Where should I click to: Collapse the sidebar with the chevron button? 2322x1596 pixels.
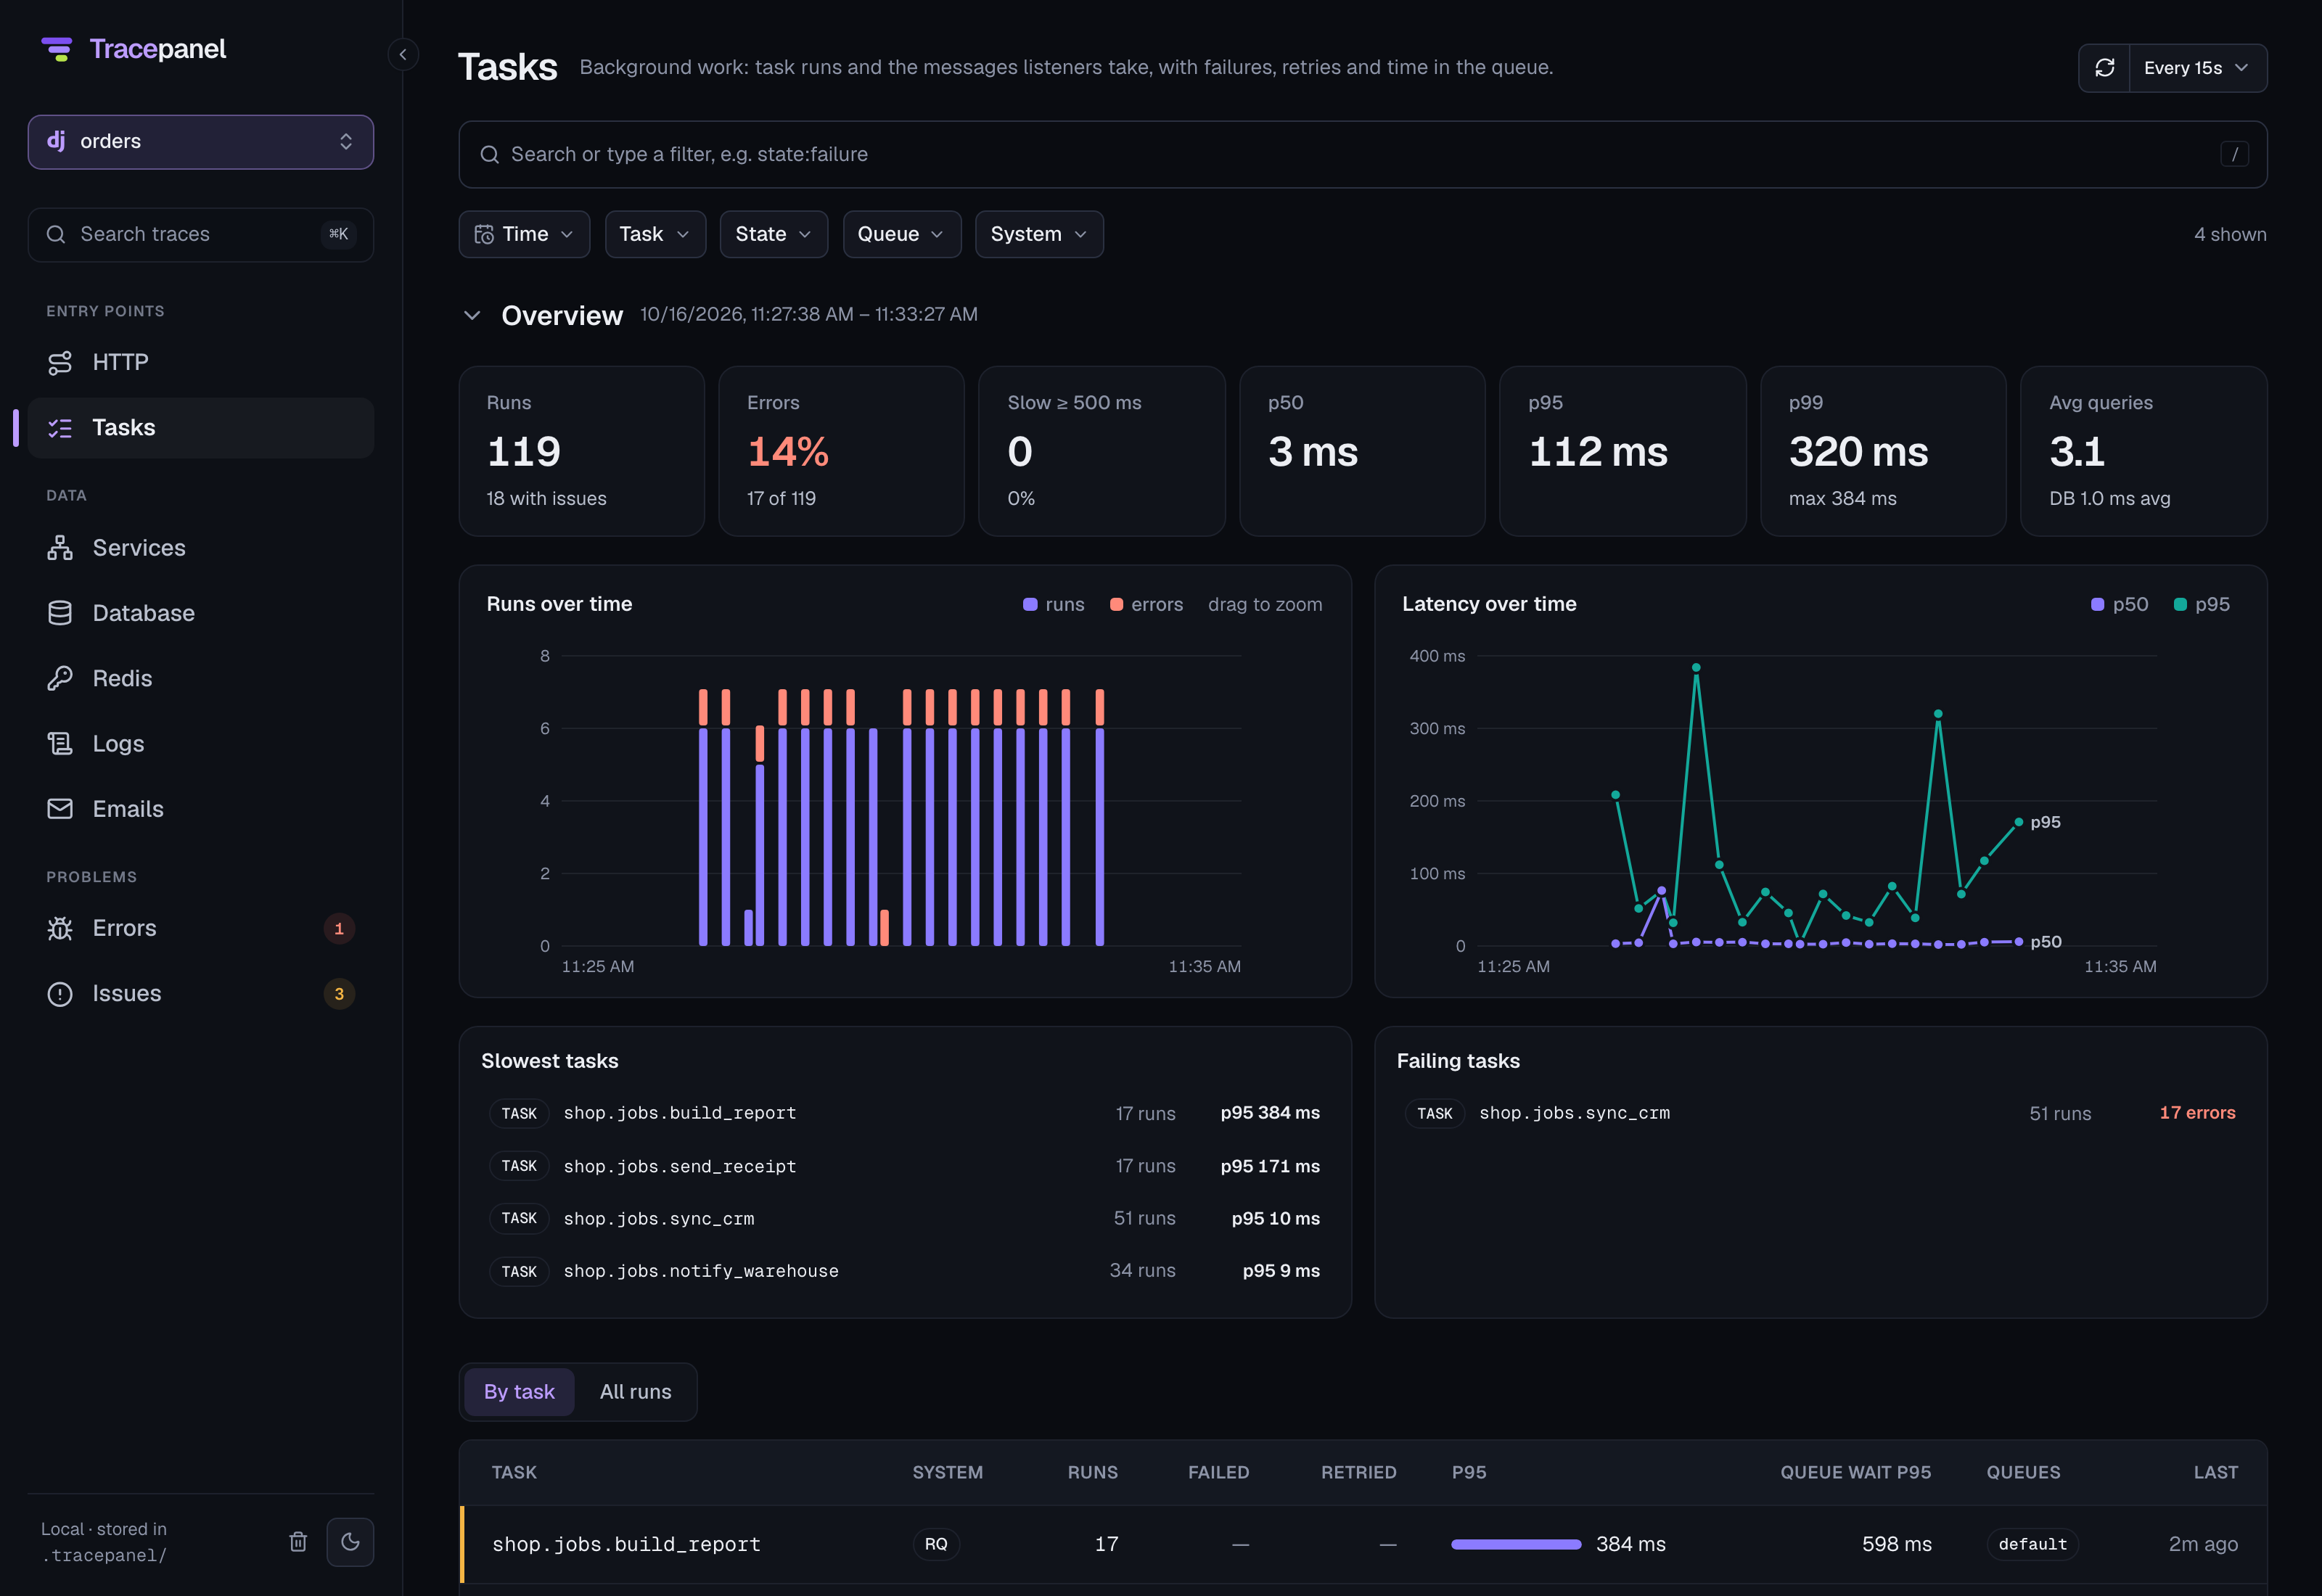(x=403, y=54)
